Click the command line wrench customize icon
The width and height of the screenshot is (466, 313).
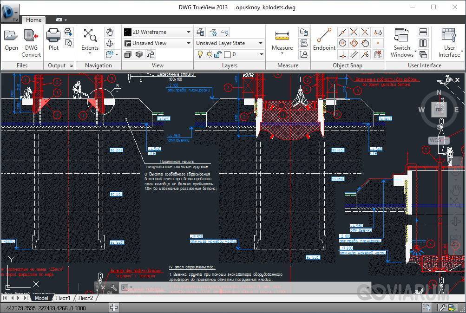(x=113, y=287)
